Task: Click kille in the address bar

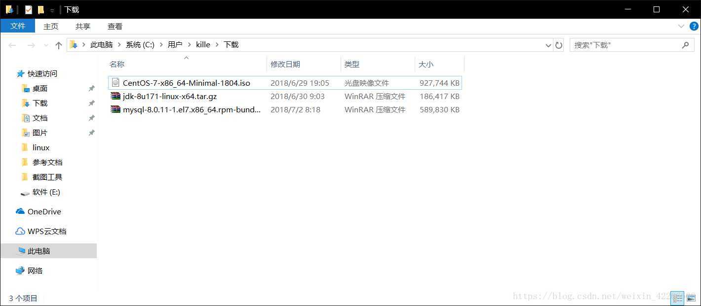Action: (203, 44)
